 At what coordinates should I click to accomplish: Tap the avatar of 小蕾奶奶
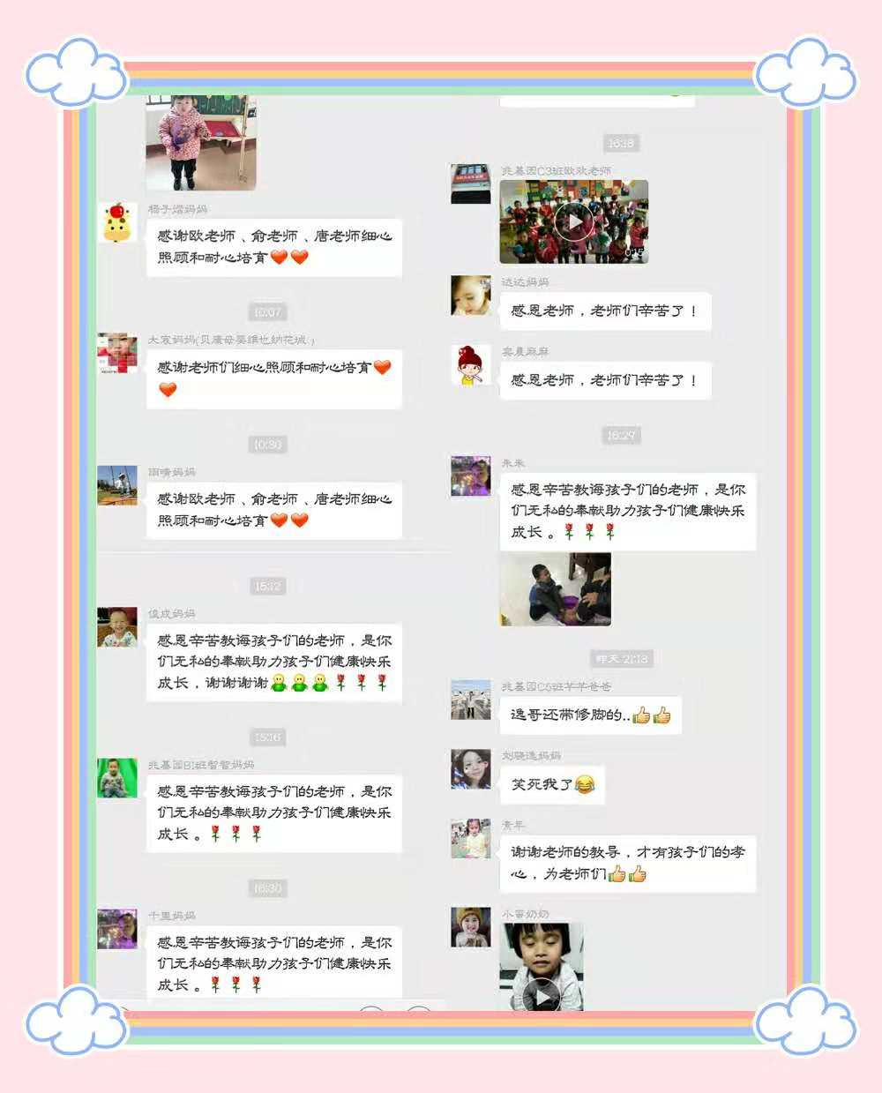click(471, 927)
